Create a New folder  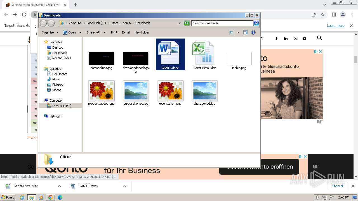point(142,32)
